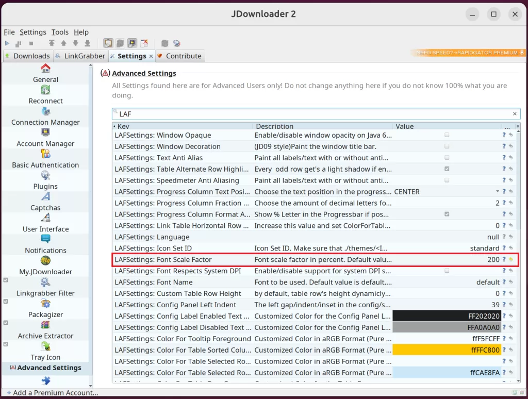Tick the Font Respects System DPI checkbox
Image resolution: width=528 pixels, height=399 pixels.
click(x=447, y=271)
